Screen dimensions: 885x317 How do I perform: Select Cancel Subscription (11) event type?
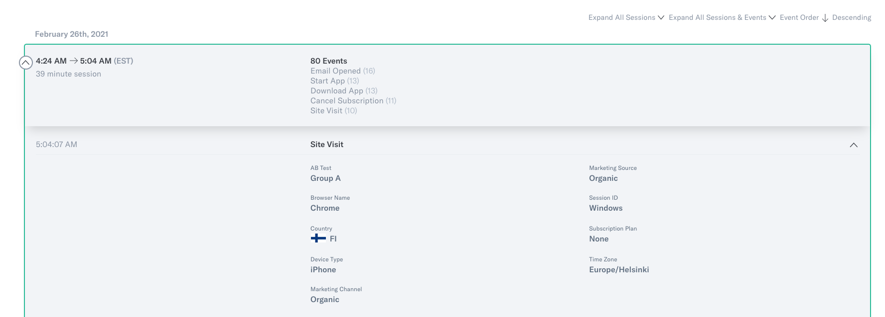[353, 101]
